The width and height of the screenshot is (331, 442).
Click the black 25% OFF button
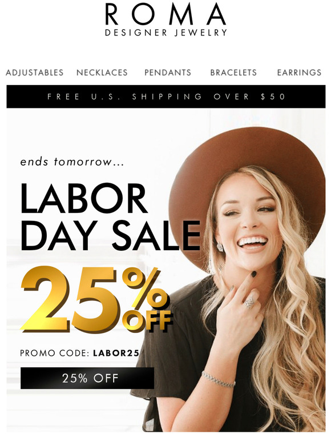click(x=87, y=378)
